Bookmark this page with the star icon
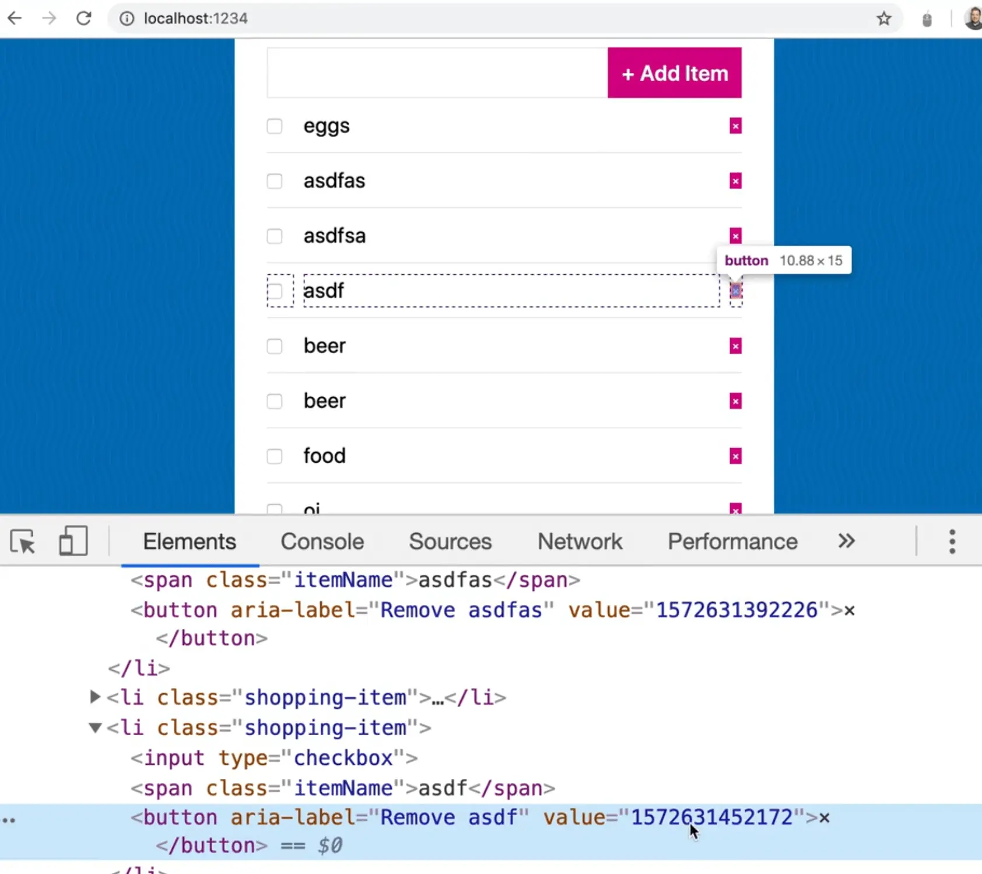Screen dimensions: 982x874 [883, 19]
